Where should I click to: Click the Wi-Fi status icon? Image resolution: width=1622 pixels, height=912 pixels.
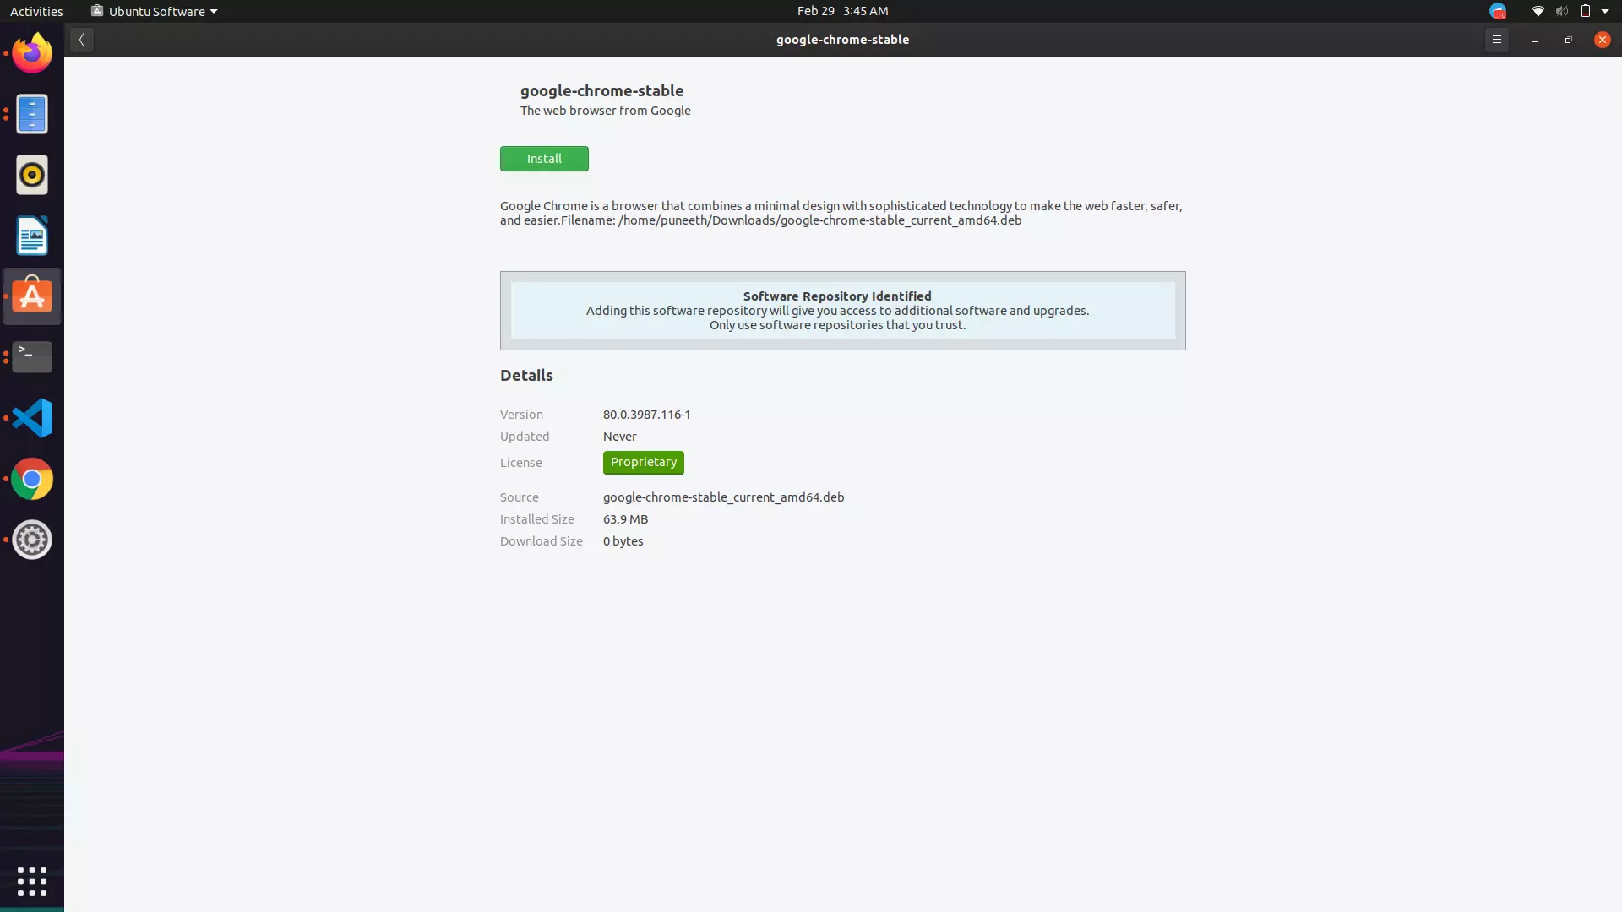tap(1538, 11)
